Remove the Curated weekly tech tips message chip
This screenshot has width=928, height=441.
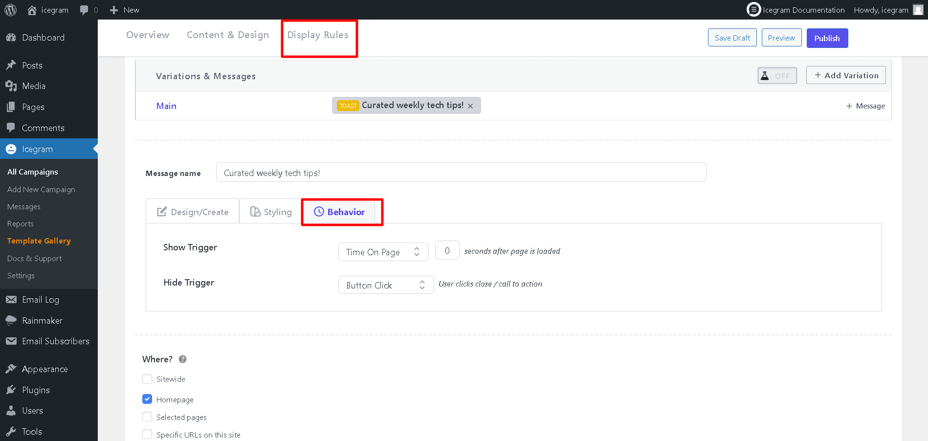click(x=470, y=106)
